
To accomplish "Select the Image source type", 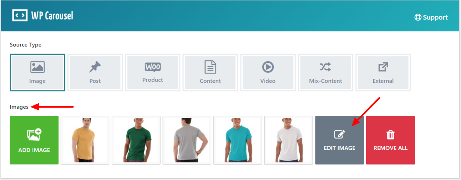I will click(x=37, y=72).
